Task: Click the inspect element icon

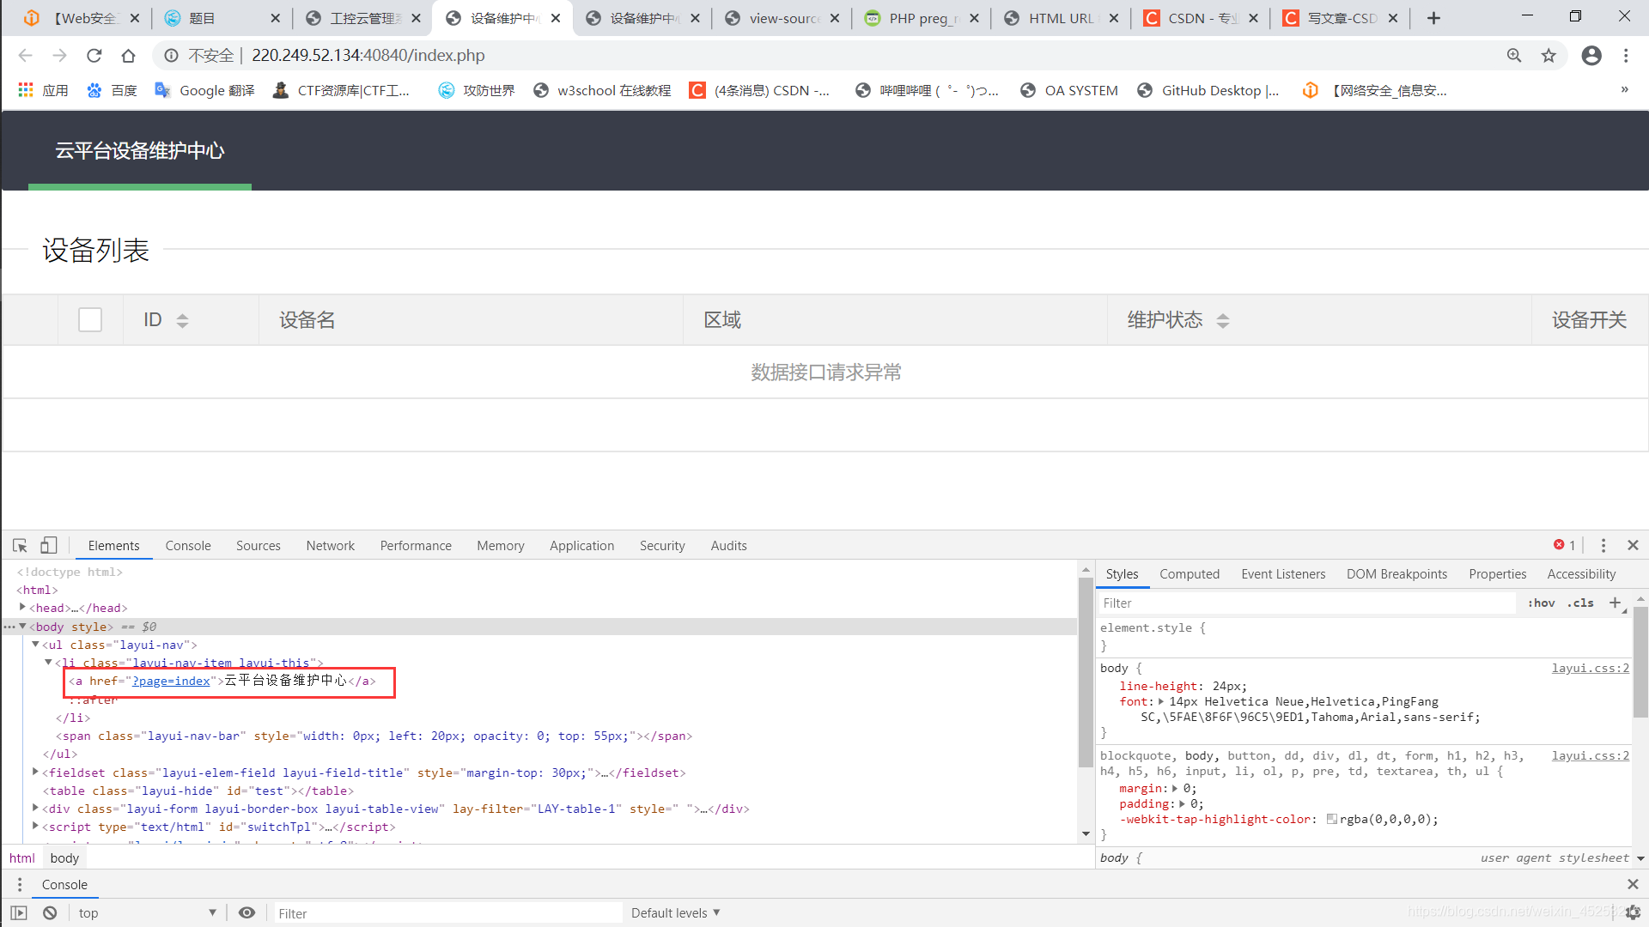Action: pyautogui.click(x=19, y=544)
